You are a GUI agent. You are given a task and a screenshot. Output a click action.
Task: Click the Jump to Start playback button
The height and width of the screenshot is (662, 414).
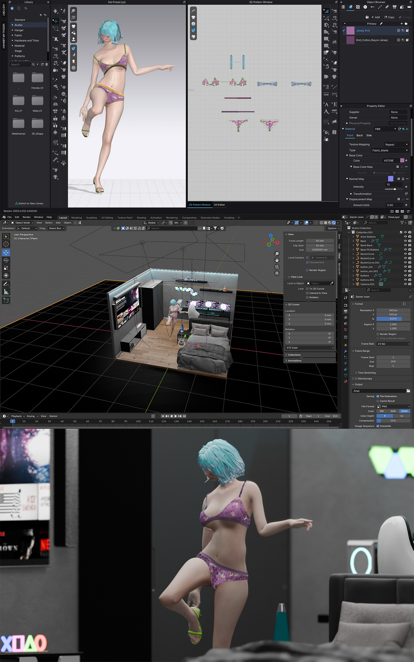pyautogui.click(x=163, y=416)
